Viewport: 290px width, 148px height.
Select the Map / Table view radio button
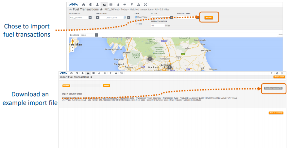click(136, 17)
